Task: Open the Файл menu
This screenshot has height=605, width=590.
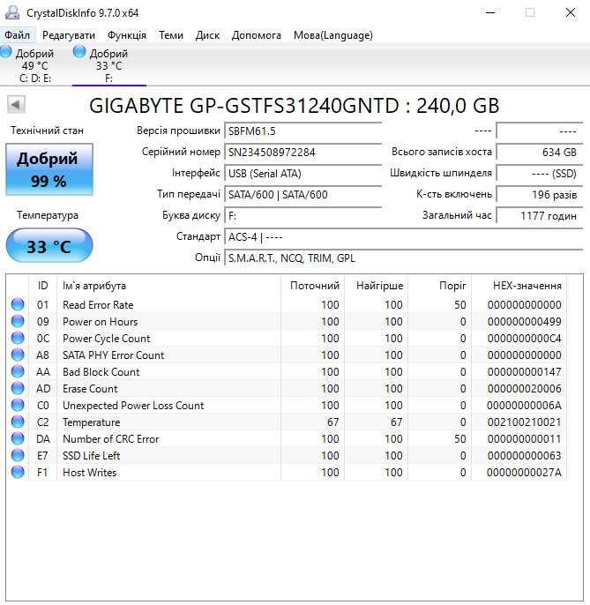Action: click(x=18, y=35)
